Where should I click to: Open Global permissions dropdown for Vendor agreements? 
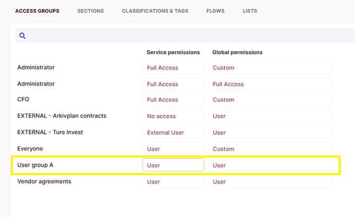pyautogui.click(x=270, y=182)
